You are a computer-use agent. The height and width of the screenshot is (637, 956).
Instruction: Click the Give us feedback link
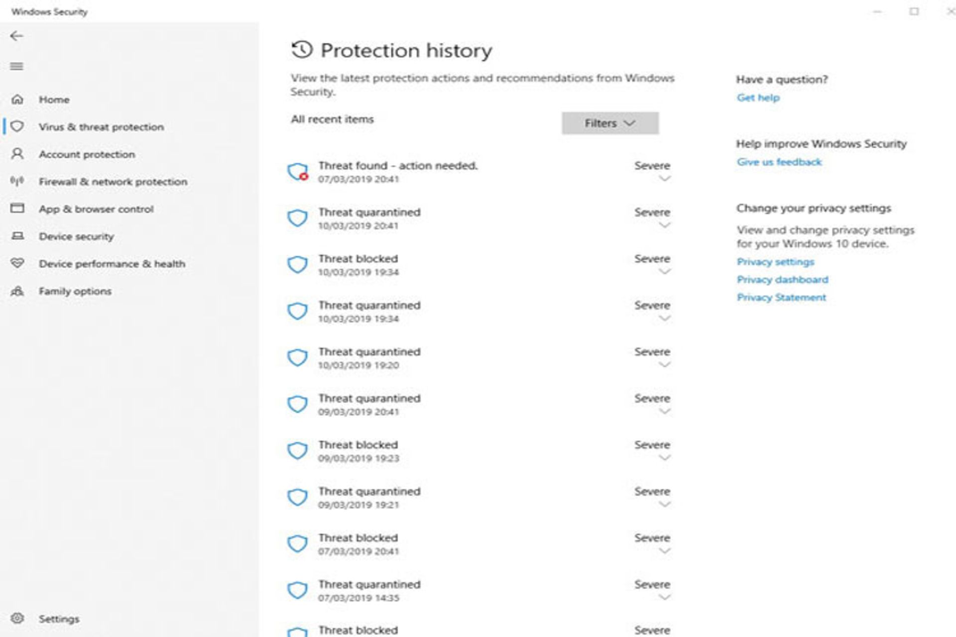coord(779,162)
